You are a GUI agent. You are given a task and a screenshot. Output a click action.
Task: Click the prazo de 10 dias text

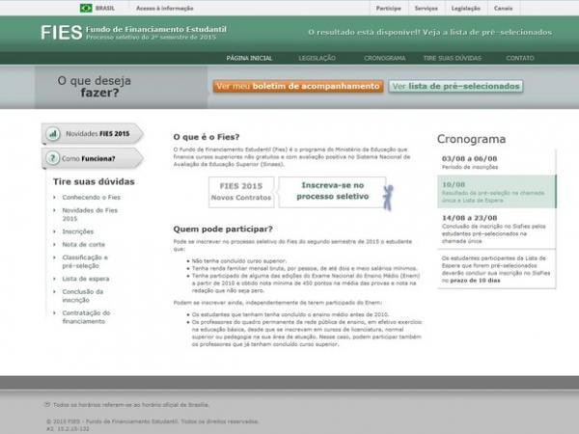(x=475, y=281)
